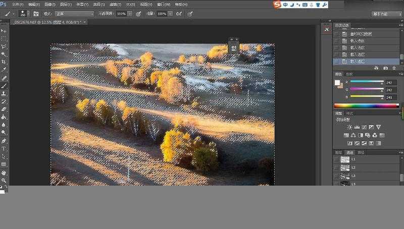Add an Invert adjustment
This screenshot has height=229, width=404.
tap(350, 143)
